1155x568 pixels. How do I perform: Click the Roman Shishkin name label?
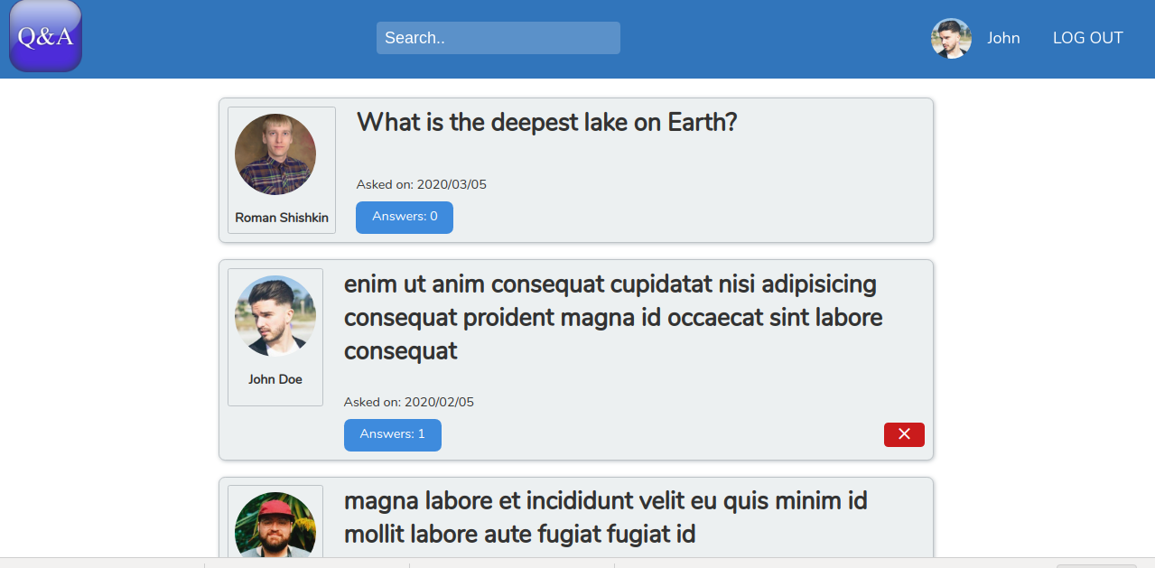click(282, 218)
